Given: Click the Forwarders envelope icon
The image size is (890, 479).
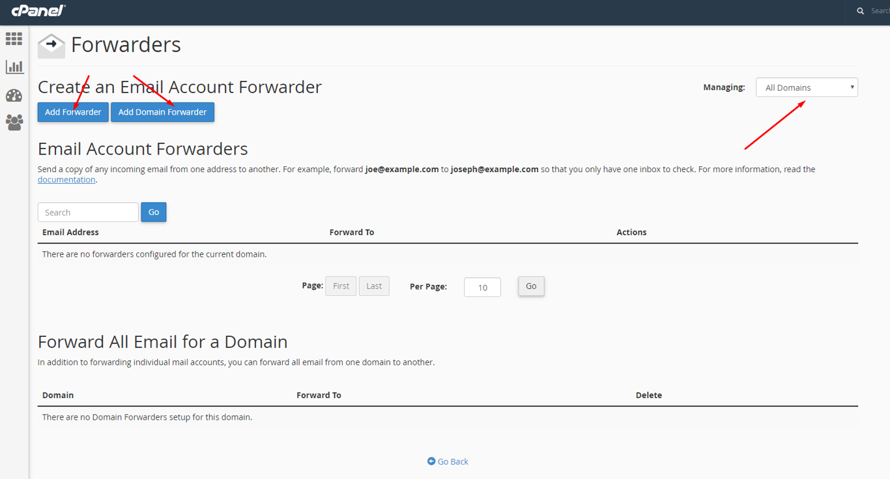Looking at the screenshot, I should coord(51,46).
